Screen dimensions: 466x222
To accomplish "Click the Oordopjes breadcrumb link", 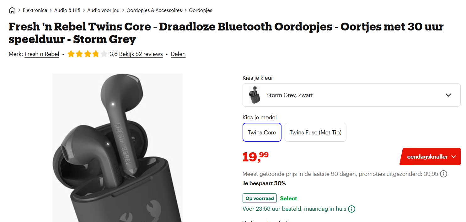I will [x=201, y=10].
